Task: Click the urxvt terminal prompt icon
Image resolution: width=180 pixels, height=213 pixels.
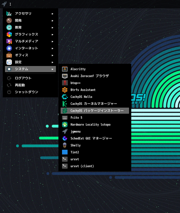Action: pyautogui.click(x=65, y=159)
